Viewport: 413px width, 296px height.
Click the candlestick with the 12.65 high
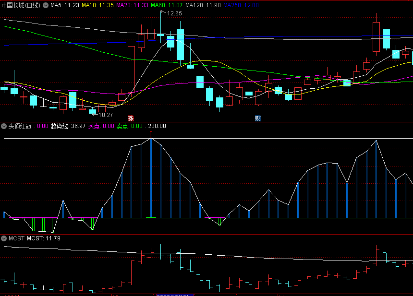[x=161, y=35]
